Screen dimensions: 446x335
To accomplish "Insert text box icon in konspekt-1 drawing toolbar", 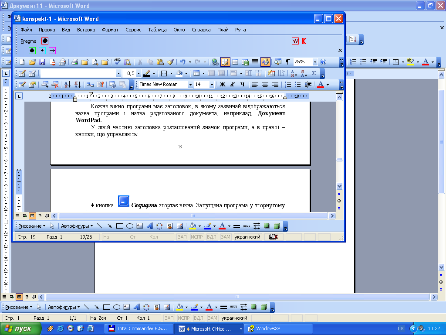I will pyautogui.click(x=139, y=226).
